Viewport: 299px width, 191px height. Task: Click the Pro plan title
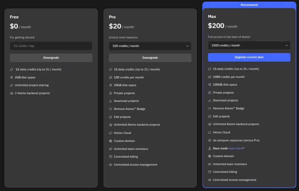[x=112, y=17]
